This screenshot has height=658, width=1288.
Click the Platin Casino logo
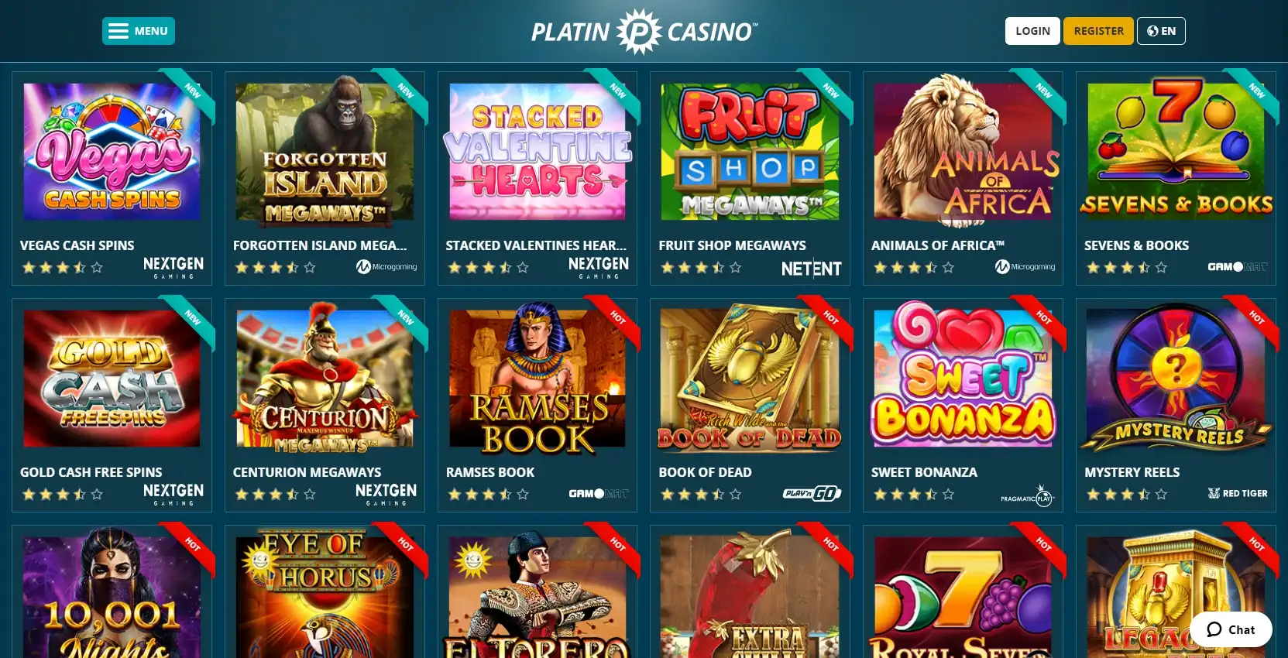pyautogui.click(x=644, y=32)
